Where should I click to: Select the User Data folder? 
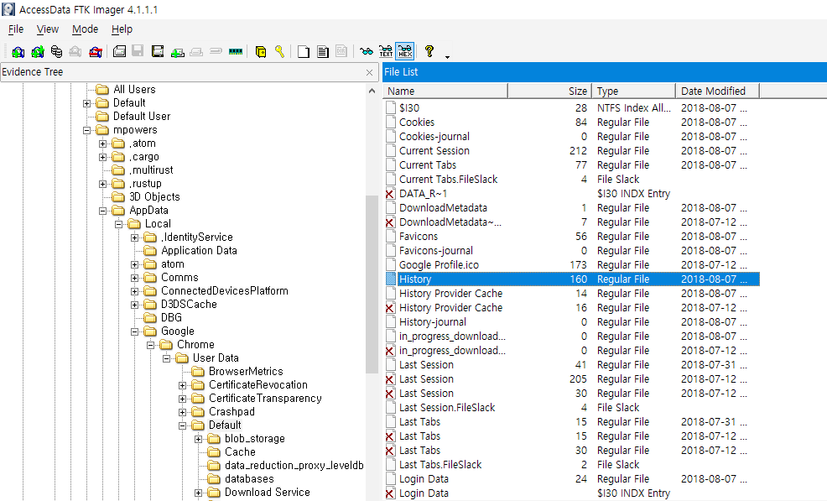pos(216,358)
